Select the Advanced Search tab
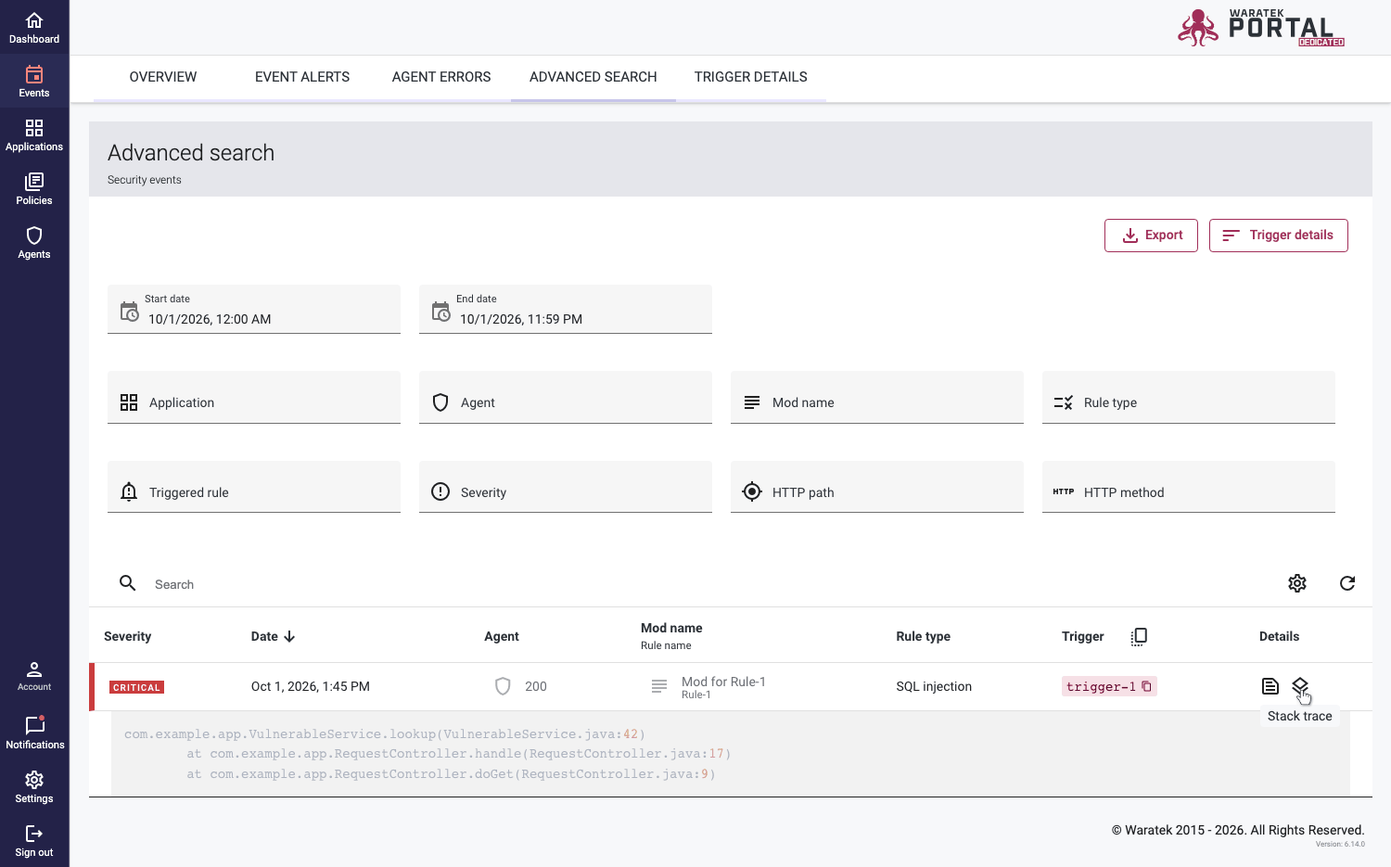This screenshot has height=867, width=1391. tap(593, 77)
